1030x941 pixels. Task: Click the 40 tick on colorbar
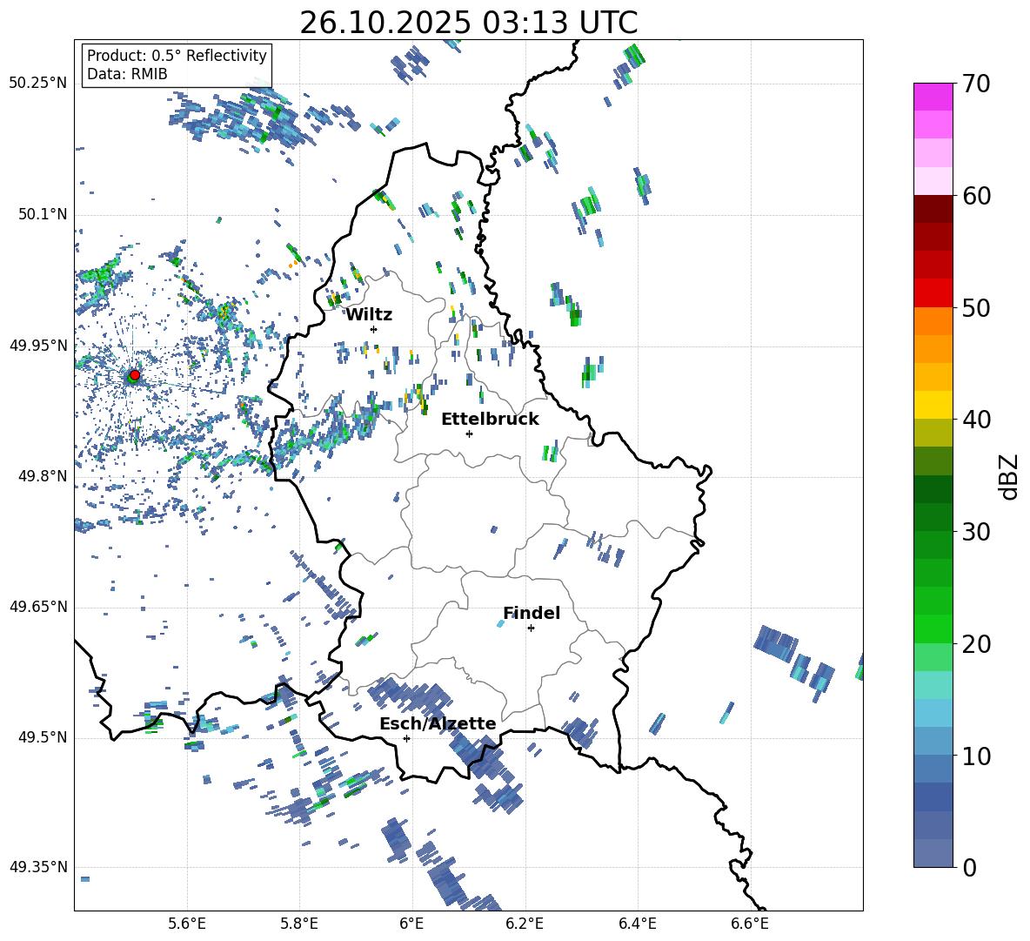click(976, 420)
